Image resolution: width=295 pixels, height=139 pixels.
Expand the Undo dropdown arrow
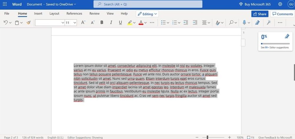pyautogui.click(x=10, y=23)
